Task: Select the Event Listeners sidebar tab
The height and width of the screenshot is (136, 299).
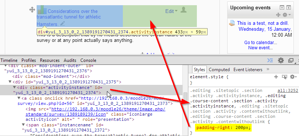Action: pyautogui.click(x=248, y=70)
